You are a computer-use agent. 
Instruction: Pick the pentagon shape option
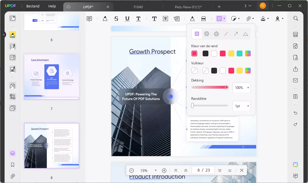tap(216, 34)
